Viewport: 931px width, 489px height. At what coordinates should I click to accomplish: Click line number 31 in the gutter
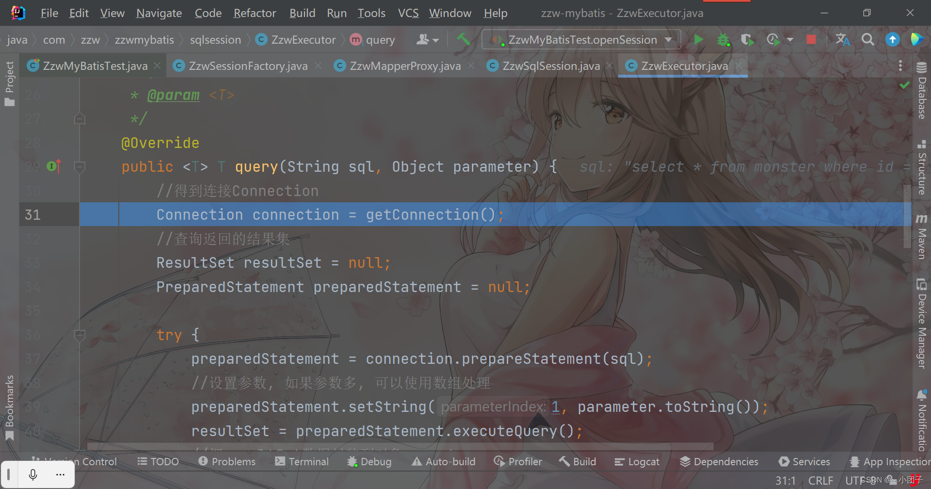pos(32,214)
